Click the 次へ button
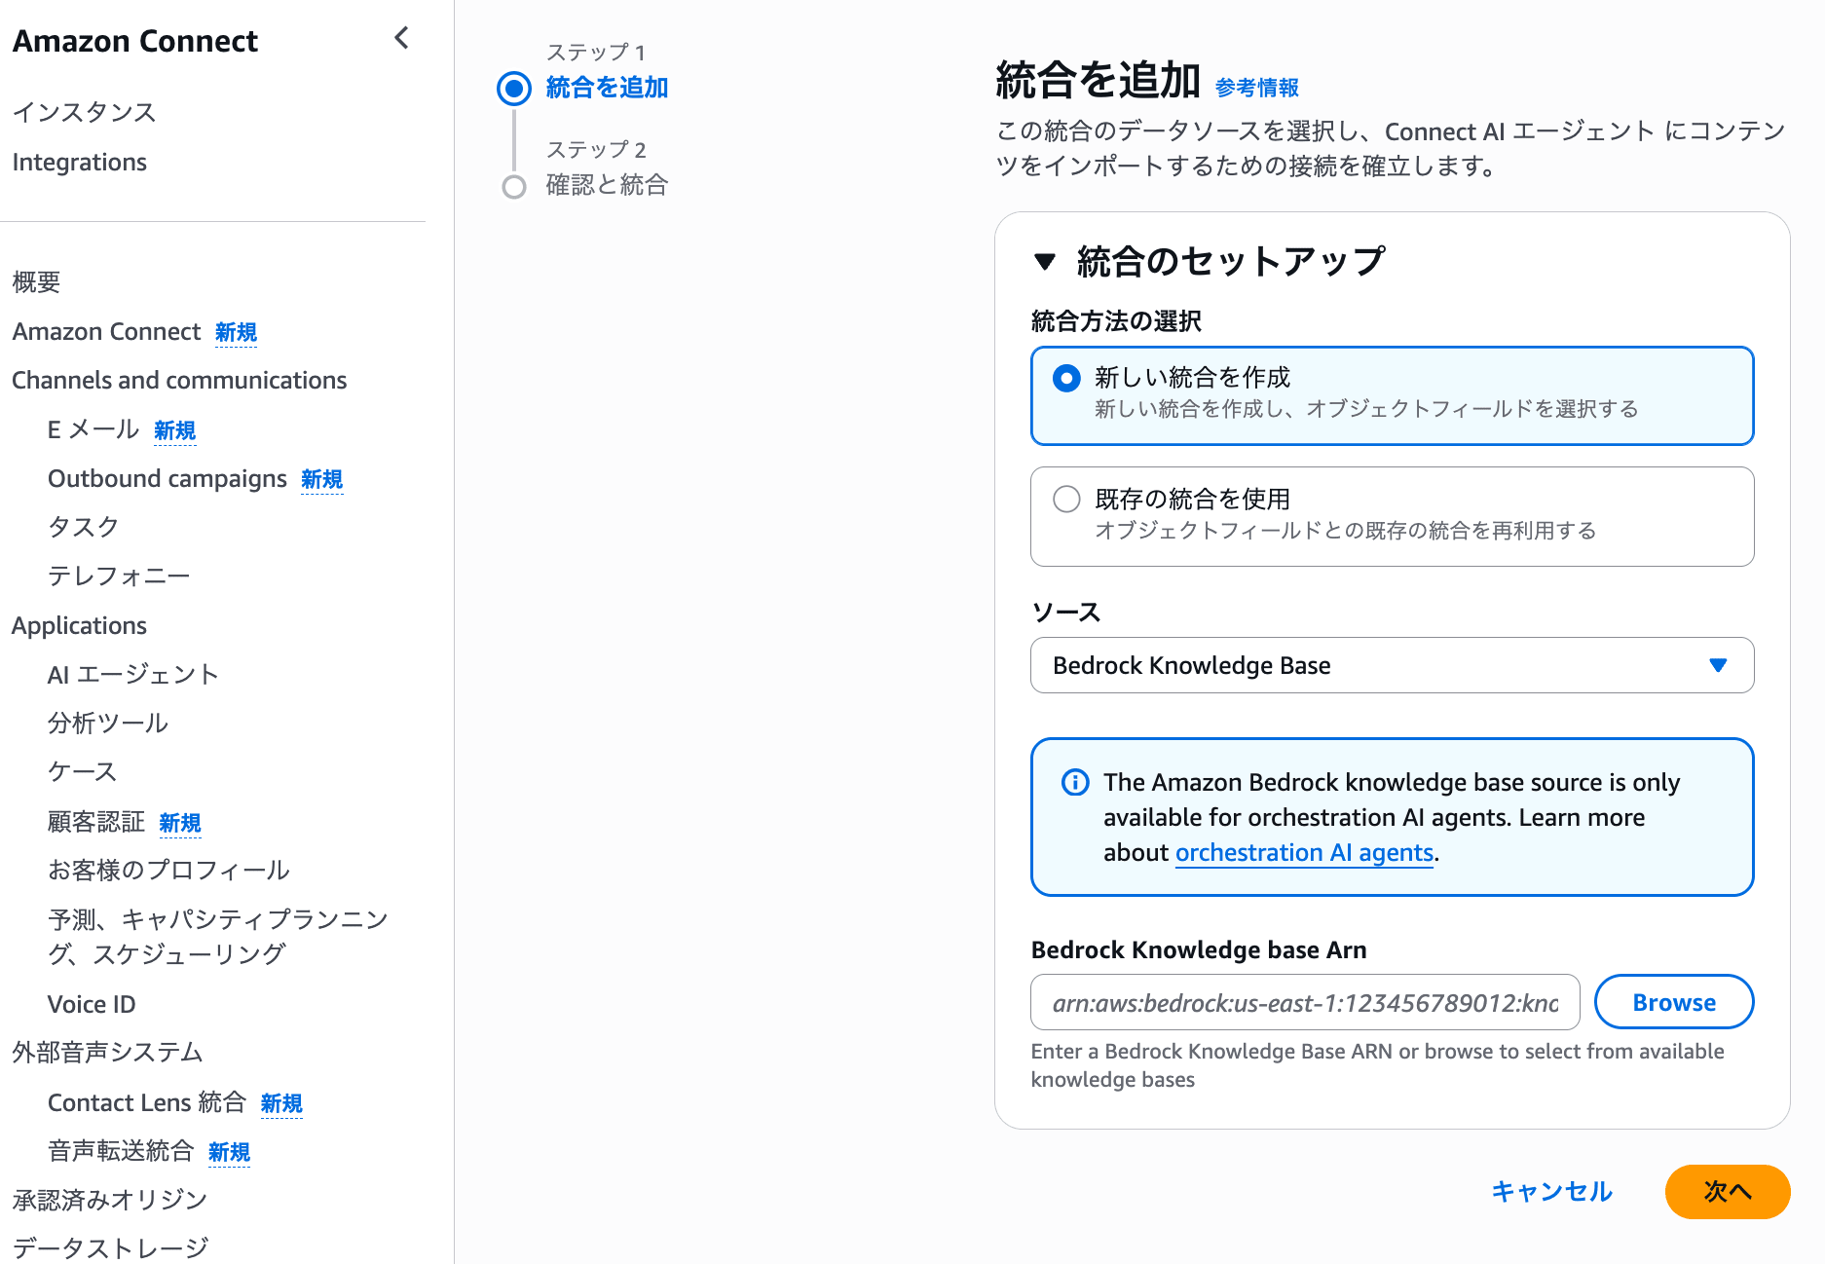The width and height of the screenshot is (1825, 1264). coord(1727,1192)
